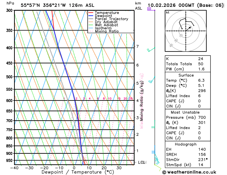Click the K index value 24
Viewport: 227px width, 175px height.
point(201,59)
